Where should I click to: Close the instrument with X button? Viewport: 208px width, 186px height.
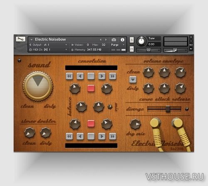tap(191, 37)
